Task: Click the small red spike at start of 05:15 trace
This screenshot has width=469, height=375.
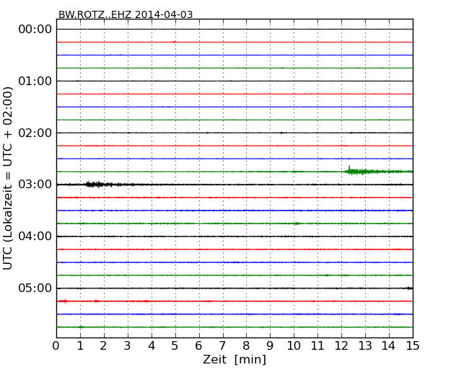Action: [63, 301]
